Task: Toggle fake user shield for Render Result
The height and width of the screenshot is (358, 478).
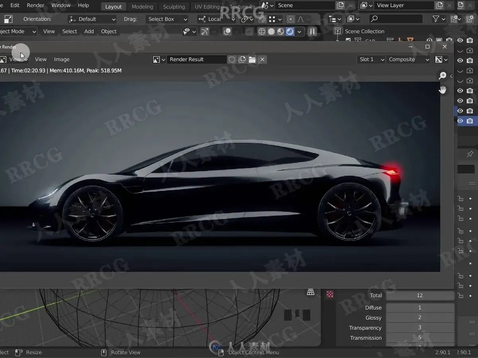Action: click(x=232, y=59)
